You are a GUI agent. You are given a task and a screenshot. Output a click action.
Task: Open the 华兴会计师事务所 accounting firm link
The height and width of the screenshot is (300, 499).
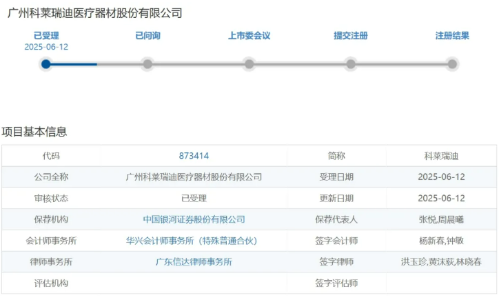tap(192, 241)
